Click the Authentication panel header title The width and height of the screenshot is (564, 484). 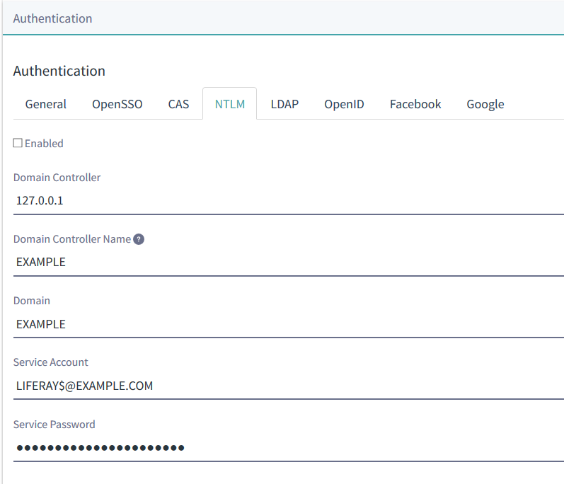click(52, 18)
